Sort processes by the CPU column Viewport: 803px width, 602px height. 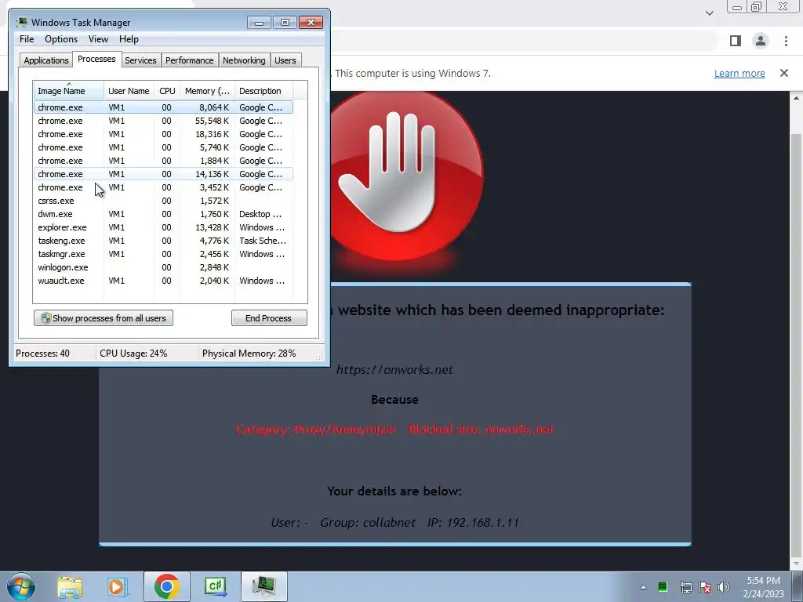click(167, 91)
